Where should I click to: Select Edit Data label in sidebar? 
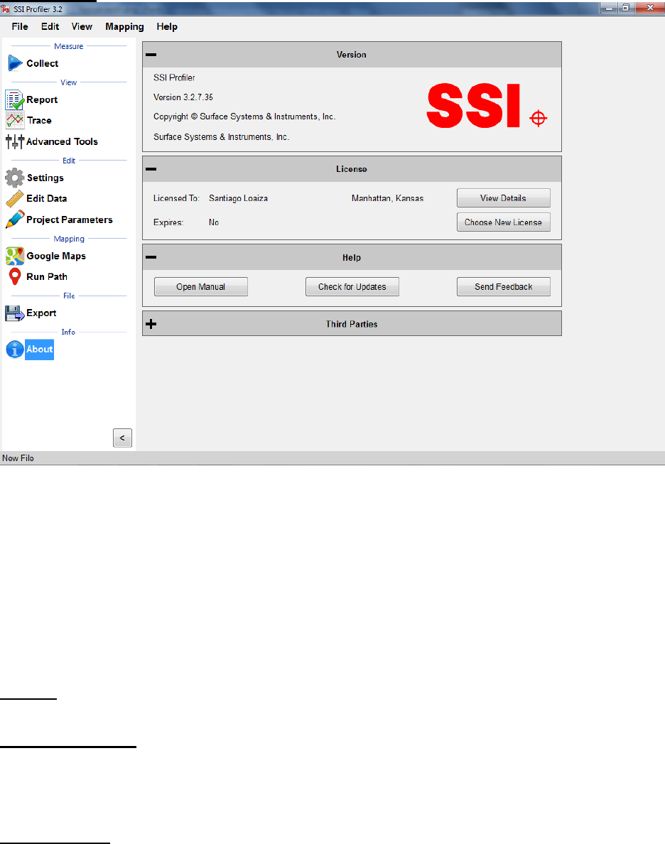47,199
